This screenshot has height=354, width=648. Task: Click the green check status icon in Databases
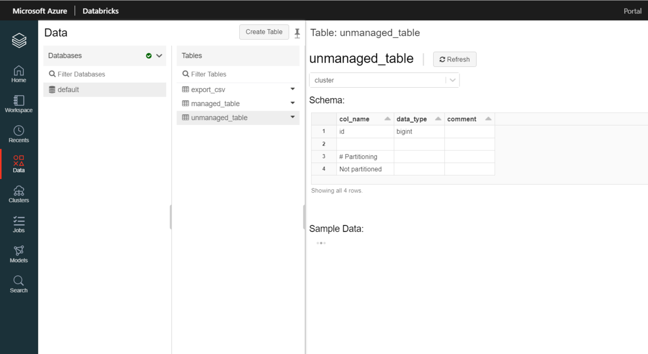pos(148,55)
